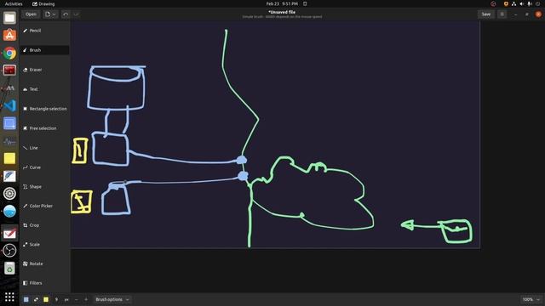Choose the Rectangle selection tool
Viewport: 545px width, 306px height.
pos(44,109)
